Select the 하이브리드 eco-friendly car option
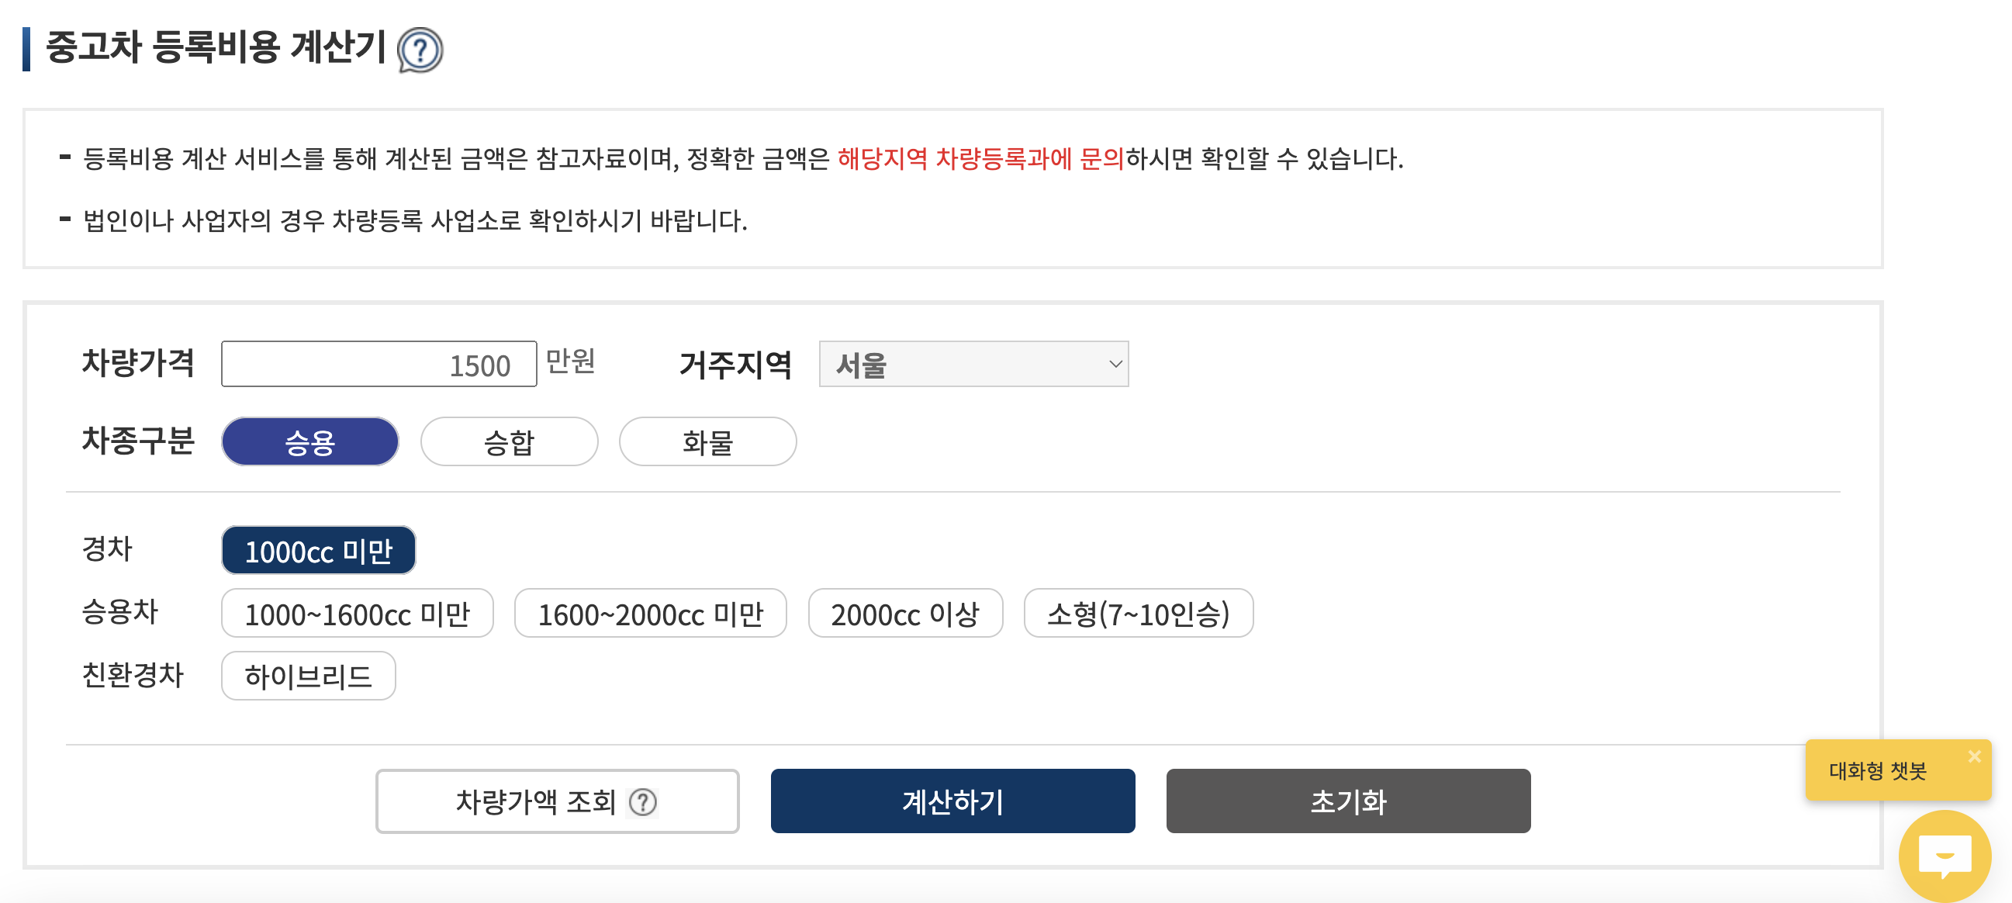 click(x=308, y=676)
